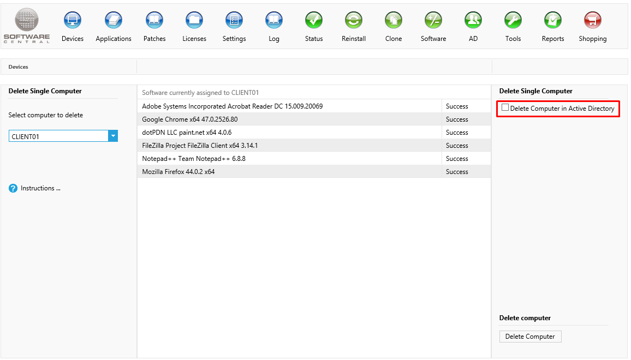The height and width of the screenshot is (360, 631).
Task: Open the Patches section icon
Action: point(154,21)
